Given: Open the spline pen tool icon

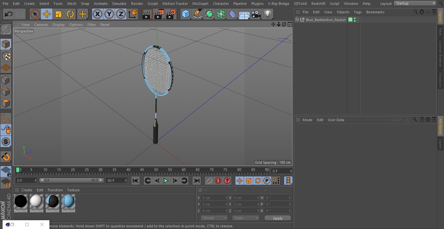Looking at the screenshot, I should 197,14.
